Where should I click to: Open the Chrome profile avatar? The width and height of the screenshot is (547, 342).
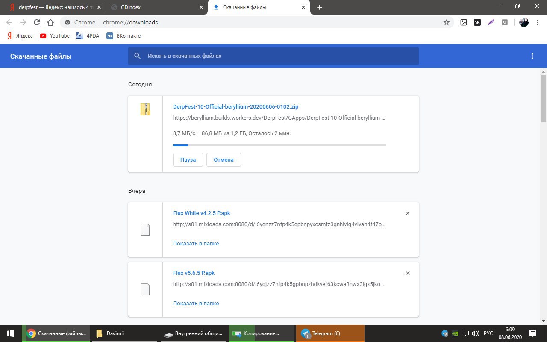click(x=524, y=22)
